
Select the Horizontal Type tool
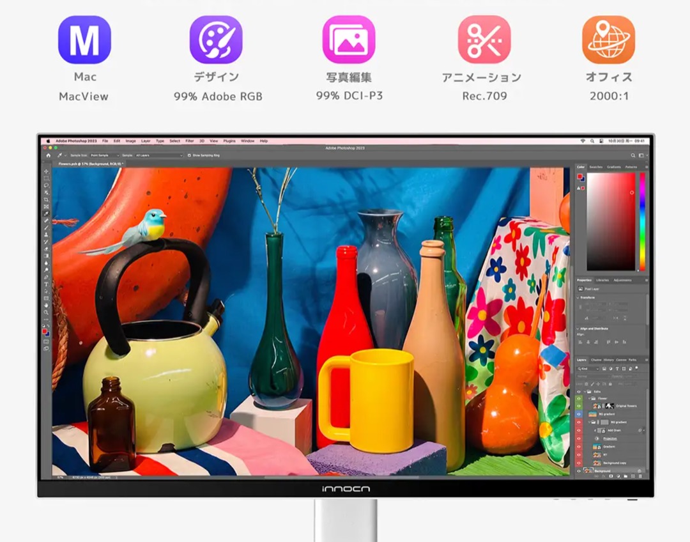[x=46, y=284]
